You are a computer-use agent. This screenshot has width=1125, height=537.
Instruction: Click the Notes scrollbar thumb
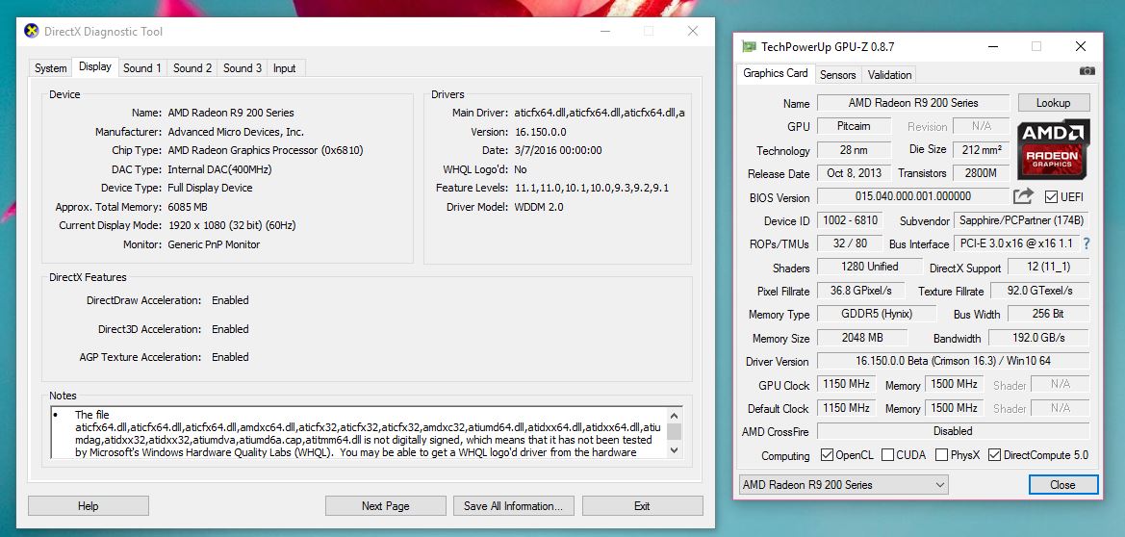pos(674,431)
